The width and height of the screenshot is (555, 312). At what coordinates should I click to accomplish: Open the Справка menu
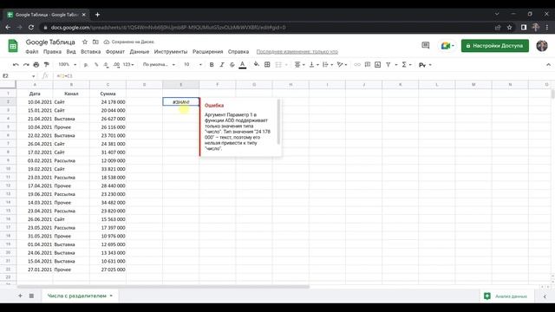coord(238,52)
